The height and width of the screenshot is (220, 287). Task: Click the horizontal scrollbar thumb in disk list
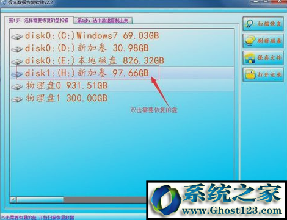tap(40, 199)
